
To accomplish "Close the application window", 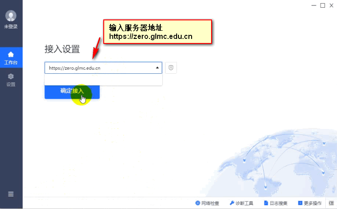I will (x=331, y=5).
